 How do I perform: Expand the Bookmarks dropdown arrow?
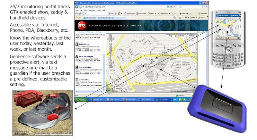135,14
